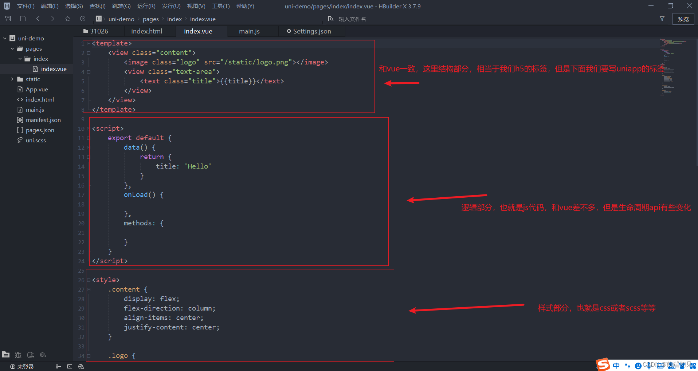
Task: Fold the style block at line 26
Action: tap(89, 280)
